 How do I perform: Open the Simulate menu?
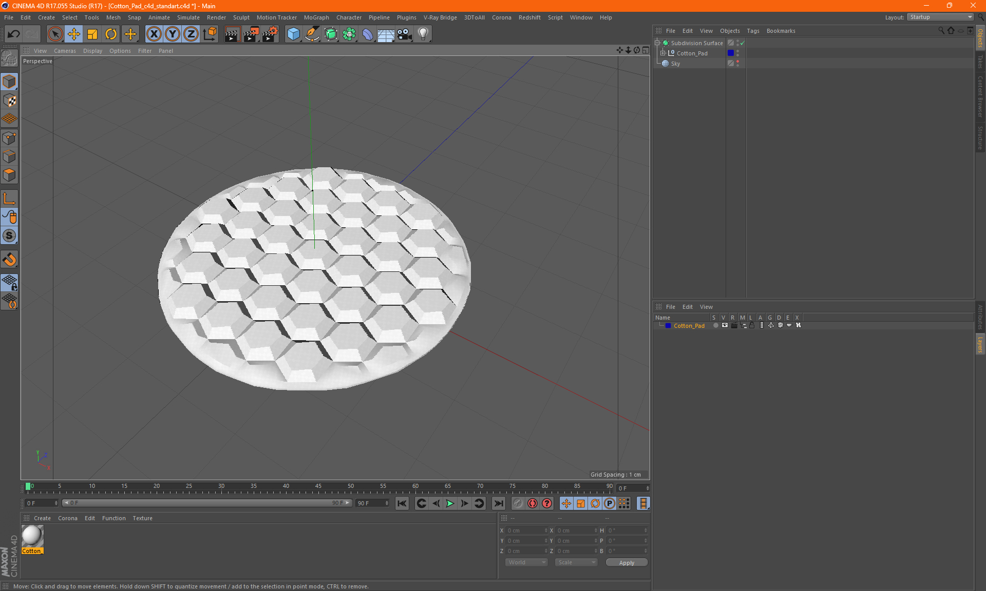tap(188, 17)
